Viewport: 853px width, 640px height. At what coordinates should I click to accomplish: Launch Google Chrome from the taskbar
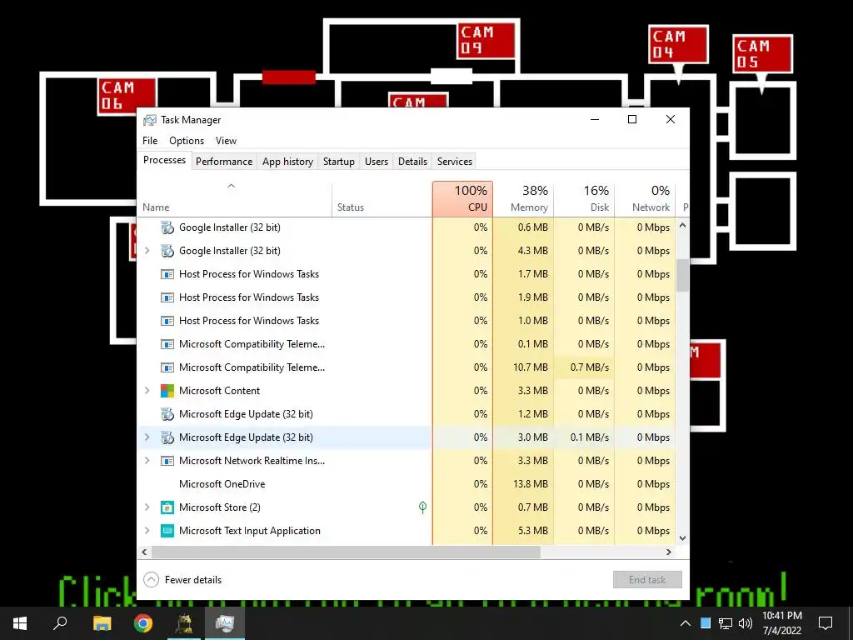tap(143, 623)
